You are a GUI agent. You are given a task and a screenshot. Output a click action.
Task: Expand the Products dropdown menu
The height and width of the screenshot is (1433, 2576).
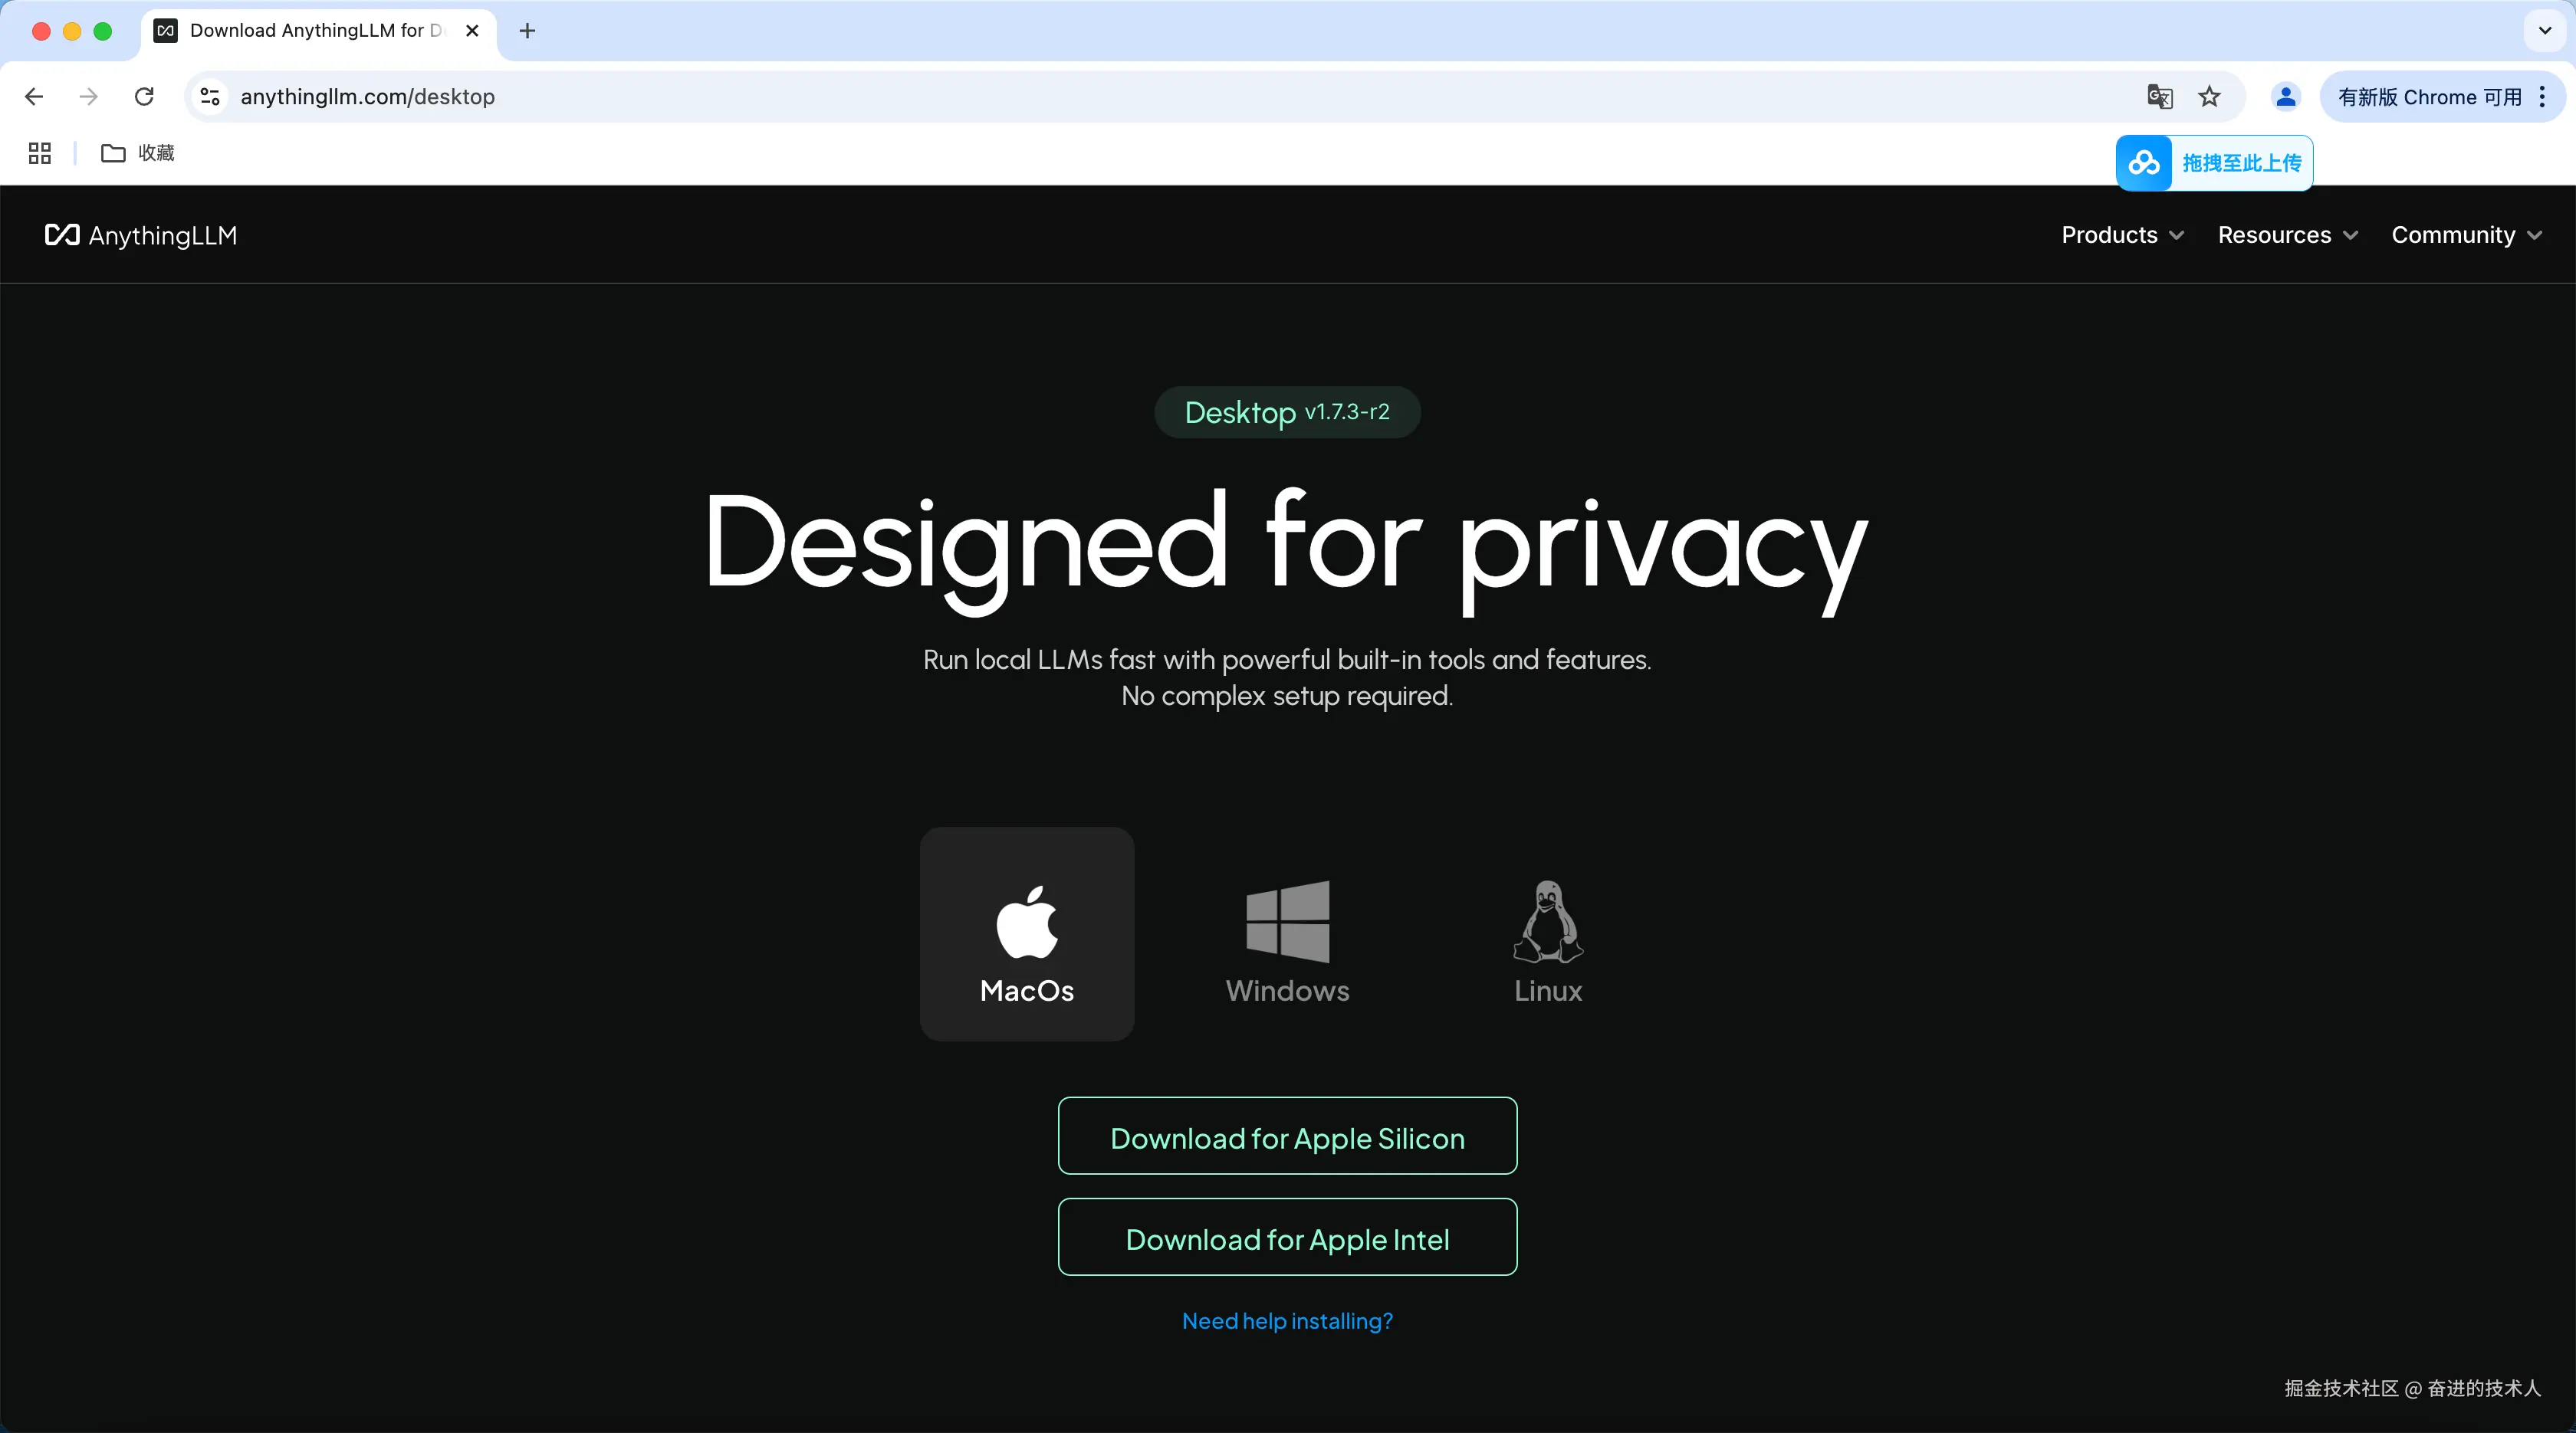coord(2122,234)
